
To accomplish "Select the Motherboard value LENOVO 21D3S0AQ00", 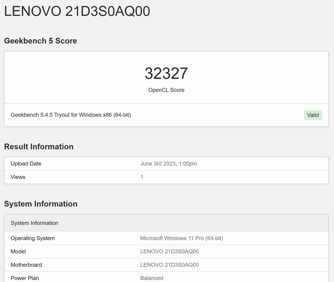I will (169, 265).
